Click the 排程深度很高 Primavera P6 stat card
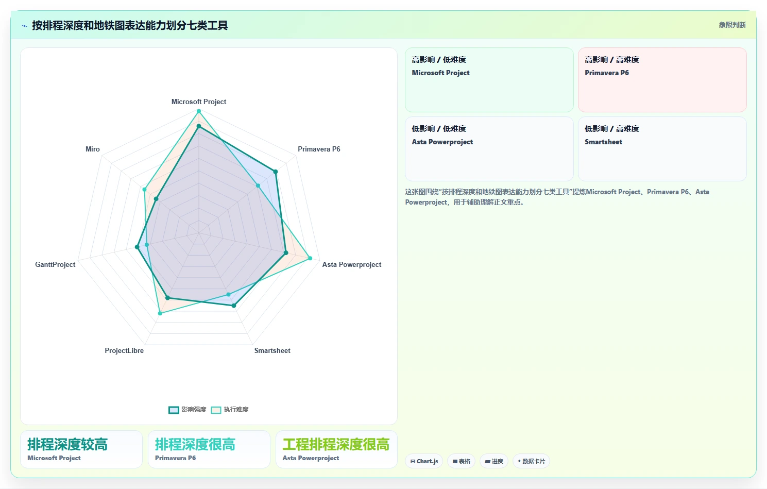Screen dimensions: 767x489 (x=209, y=449)
